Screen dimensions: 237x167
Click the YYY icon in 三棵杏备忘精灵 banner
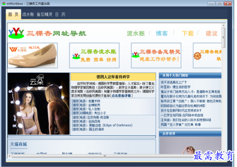135,55
